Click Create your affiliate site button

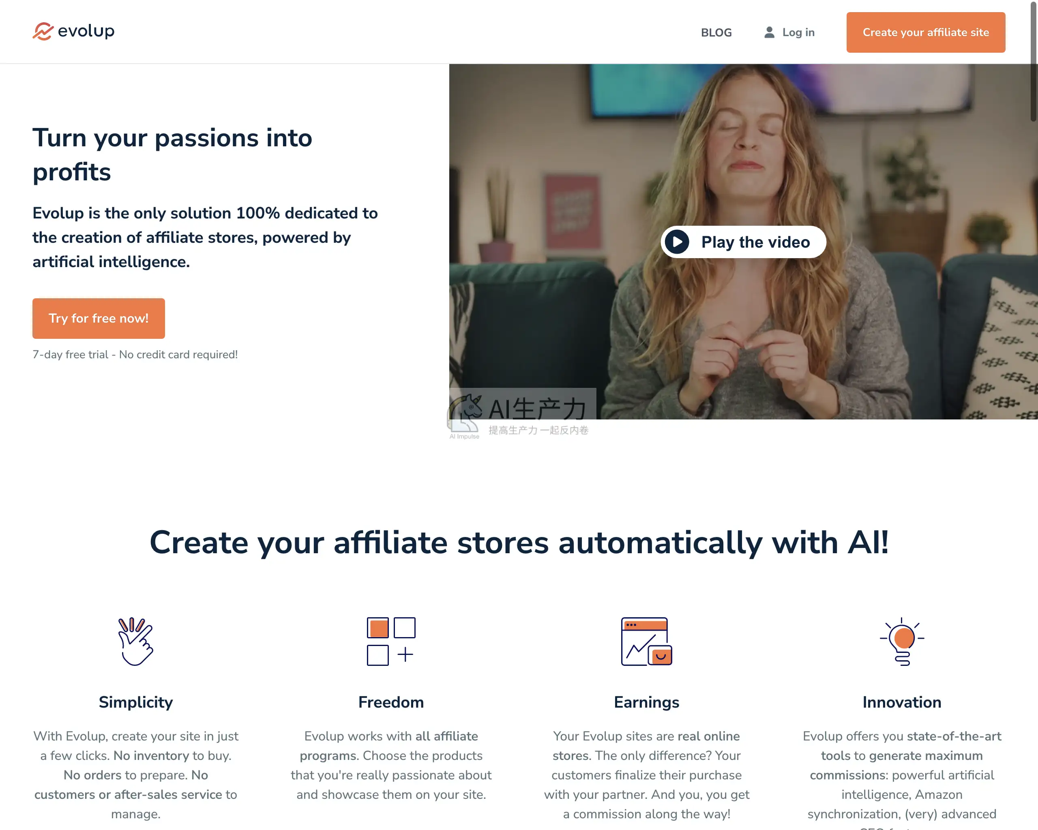pos(925,32)
